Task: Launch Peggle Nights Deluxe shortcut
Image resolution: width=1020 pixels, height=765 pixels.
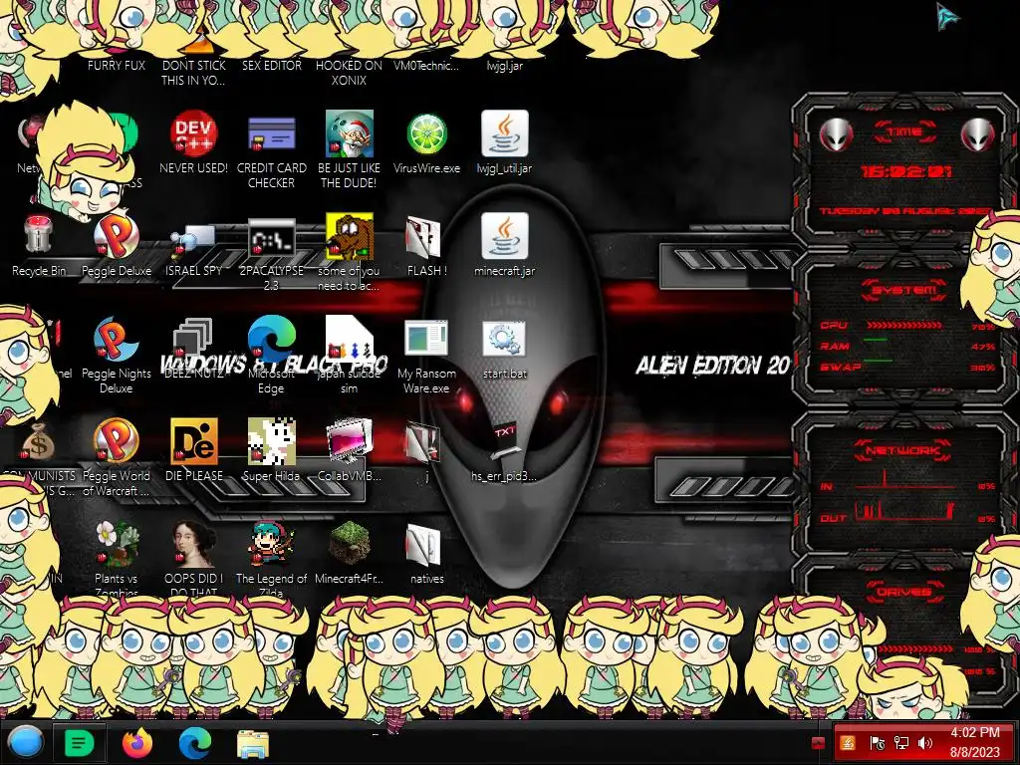Action: tap(117, 340)
